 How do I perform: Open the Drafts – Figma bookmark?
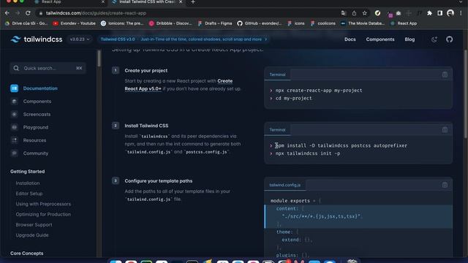[215, 23]
